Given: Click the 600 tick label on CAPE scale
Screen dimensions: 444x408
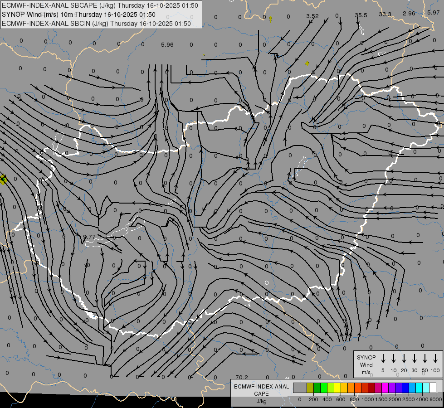Looking at the screenshot, I should (x=341, y=399).
